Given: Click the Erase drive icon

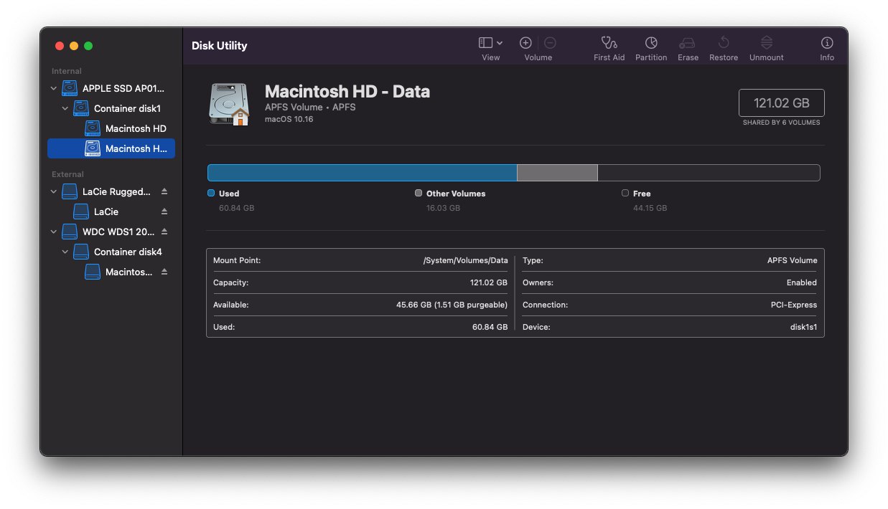Looking at the screenshot, I should pos(688,43).
